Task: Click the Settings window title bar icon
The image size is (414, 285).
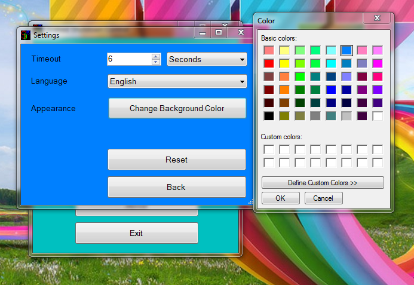Action: 25,35
